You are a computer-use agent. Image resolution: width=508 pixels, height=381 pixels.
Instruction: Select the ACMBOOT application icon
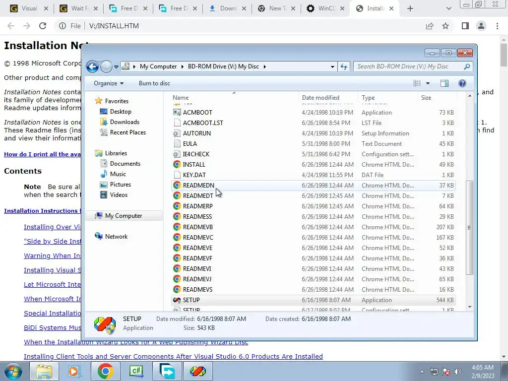pyautogui.click(x=177, y=113)
